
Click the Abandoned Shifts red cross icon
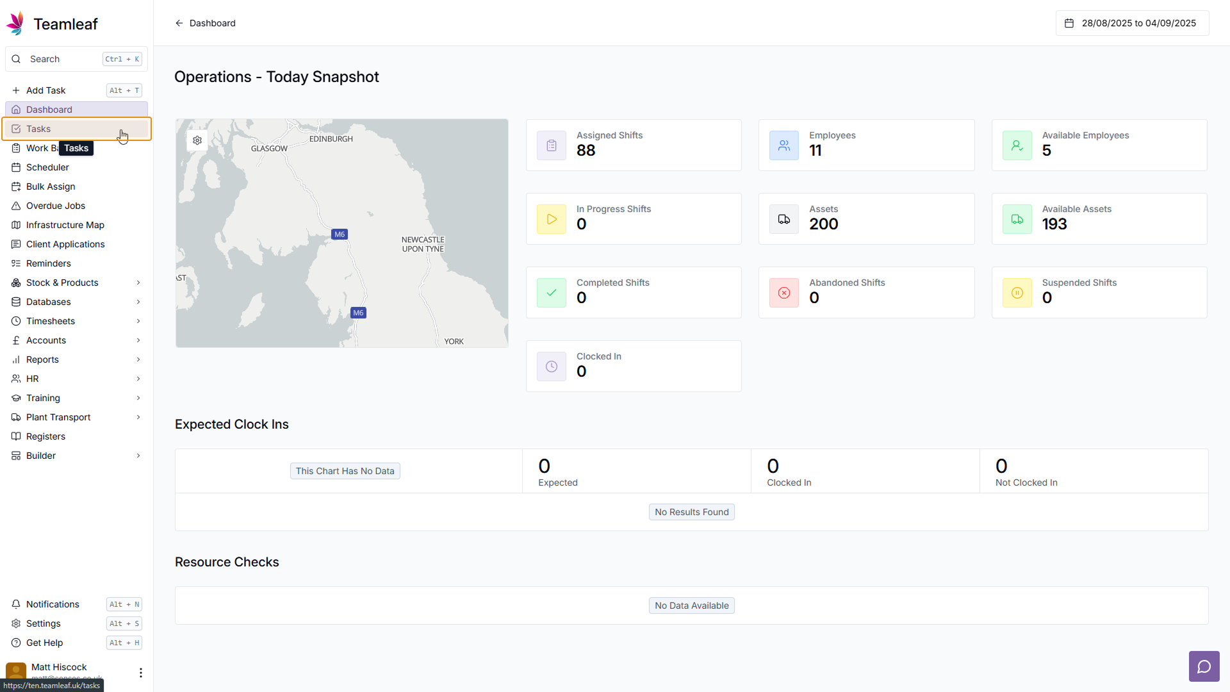pos(784,293)
